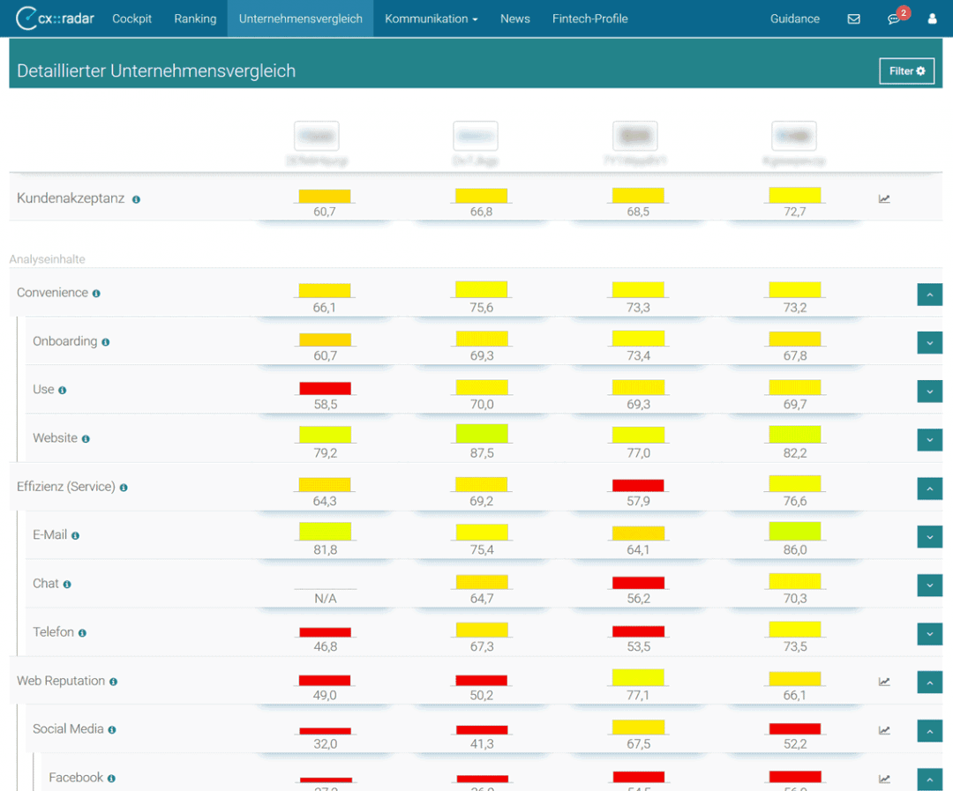Viewport: 953px width, 791px height.
Task: Open trend chart icon for Social Media
Action: tap(884, 730)
